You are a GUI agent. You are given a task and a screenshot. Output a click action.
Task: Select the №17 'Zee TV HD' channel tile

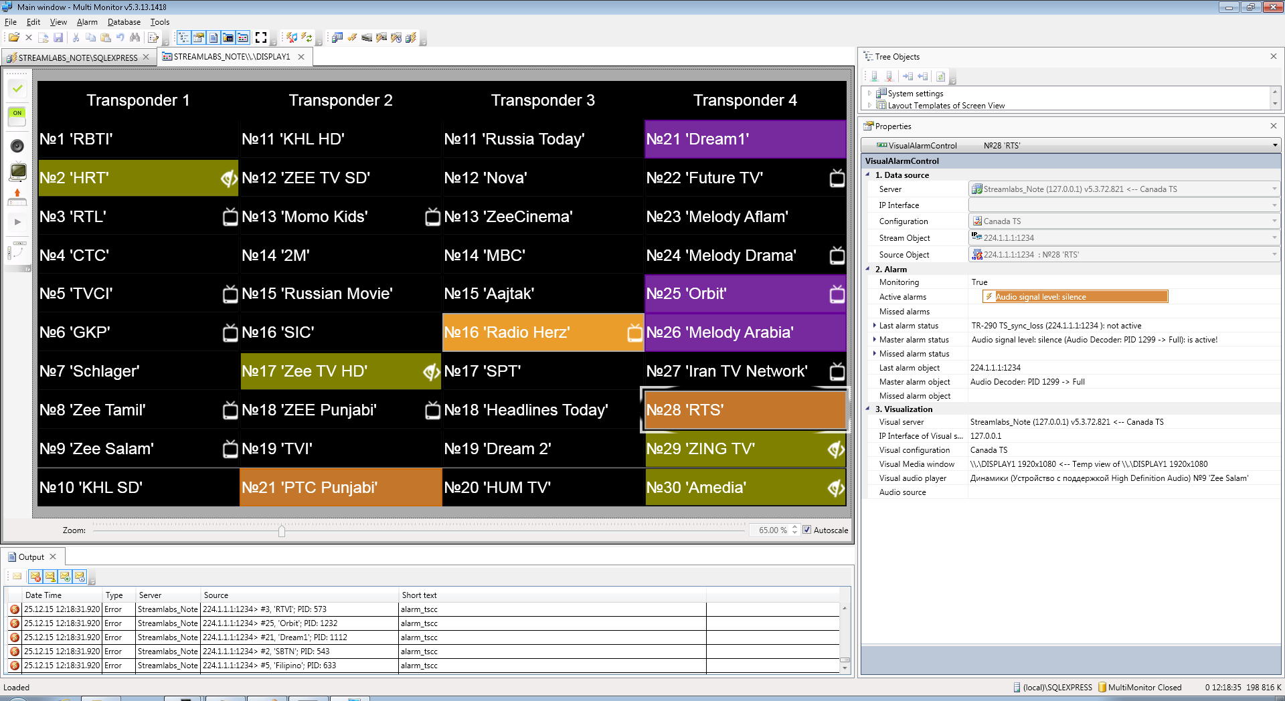(x=341, y=371)
